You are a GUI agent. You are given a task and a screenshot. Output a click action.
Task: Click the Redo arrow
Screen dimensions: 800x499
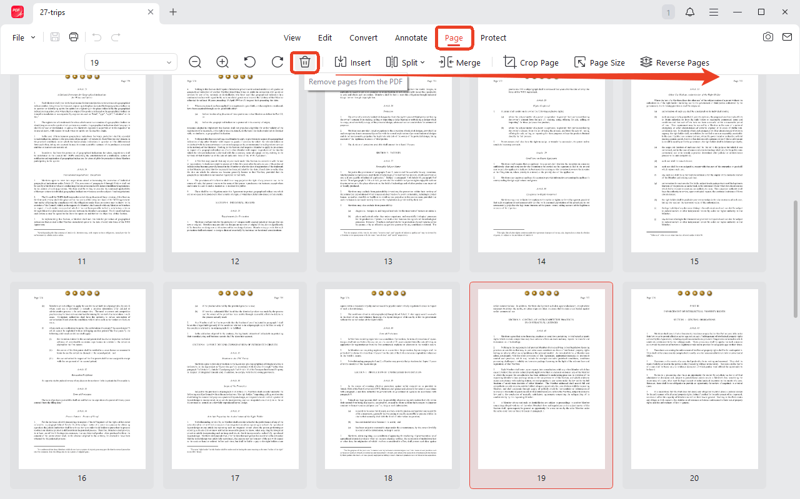coord(115,37)
